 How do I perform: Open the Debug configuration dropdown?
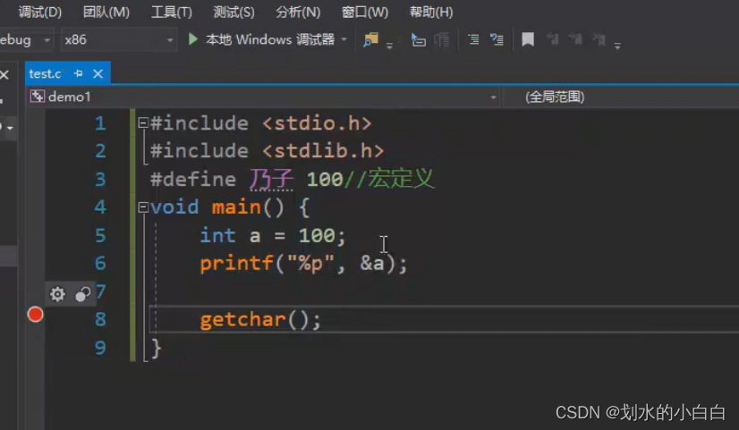click(x=26, y=40)
